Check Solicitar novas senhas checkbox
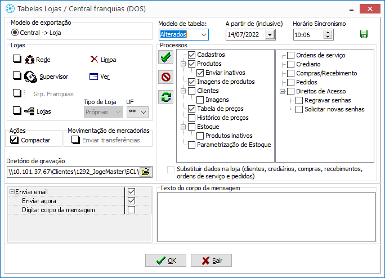The width and height of the screenshot is (385, 278). tap(299, 109)
